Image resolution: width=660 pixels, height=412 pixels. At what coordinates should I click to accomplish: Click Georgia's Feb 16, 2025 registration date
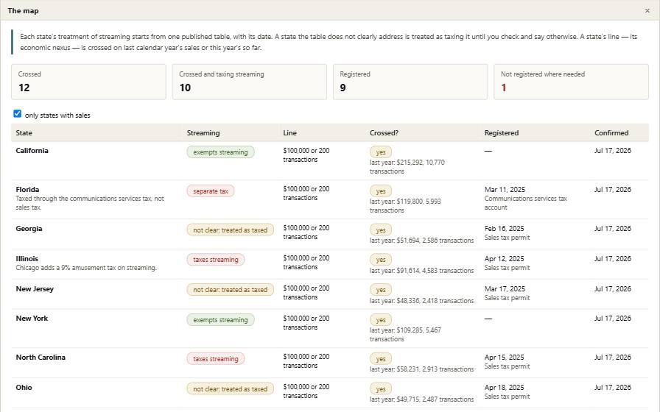pos(505,228)
